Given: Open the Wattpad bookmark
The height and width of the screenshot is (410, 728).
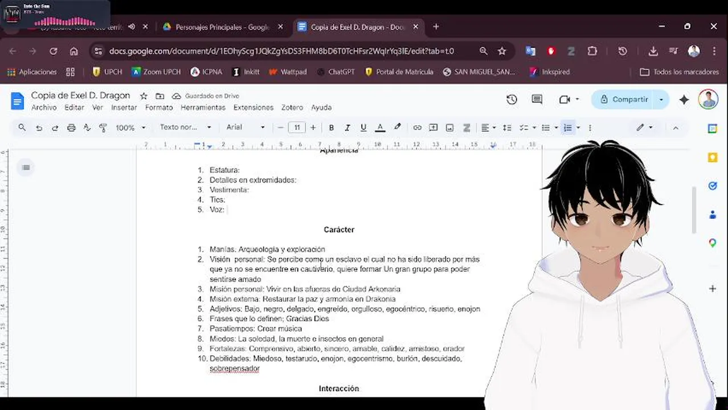Looking at the screenshot, I should click(287, 72).
